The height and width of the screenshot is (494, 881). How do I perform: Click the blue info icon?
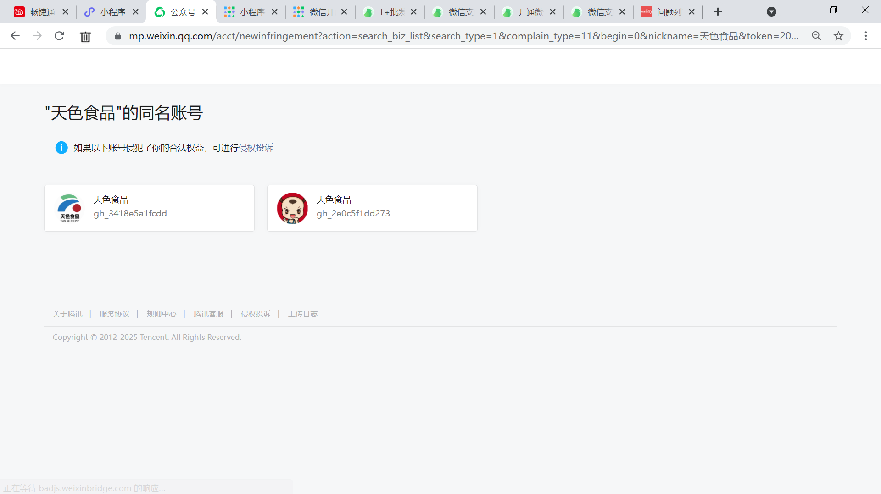coord(61,148)
